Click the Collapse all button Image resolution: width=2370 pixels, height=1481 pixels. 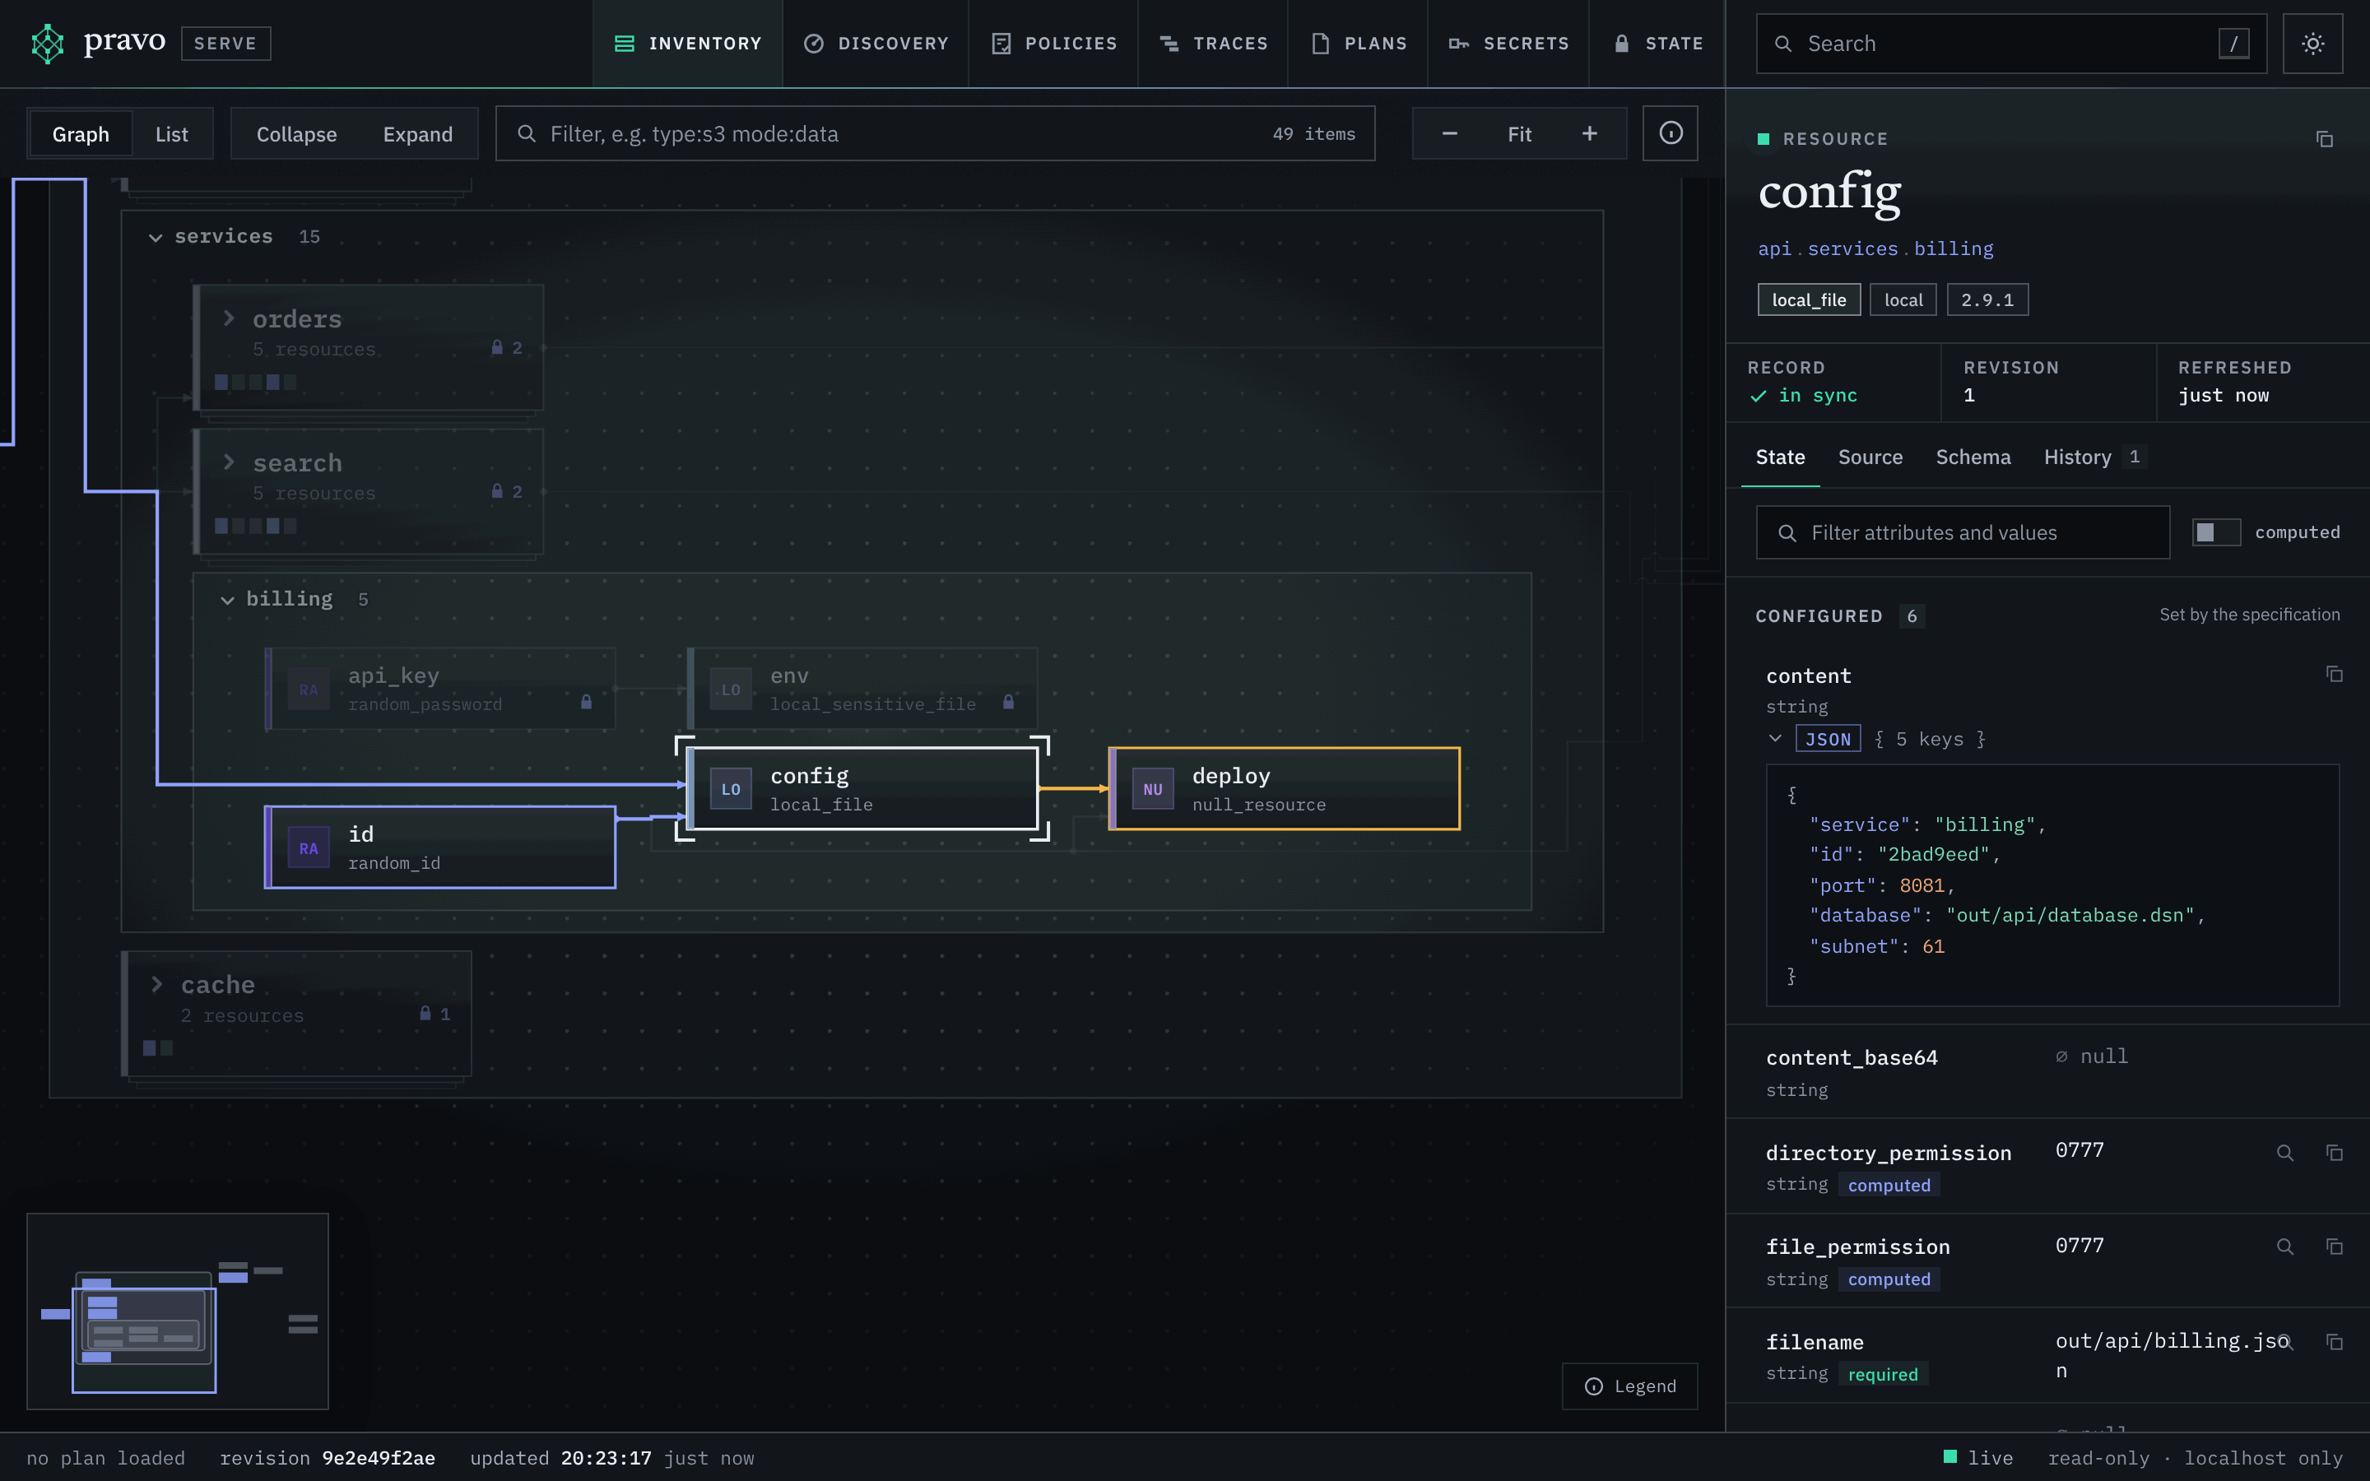click(297, 134)
